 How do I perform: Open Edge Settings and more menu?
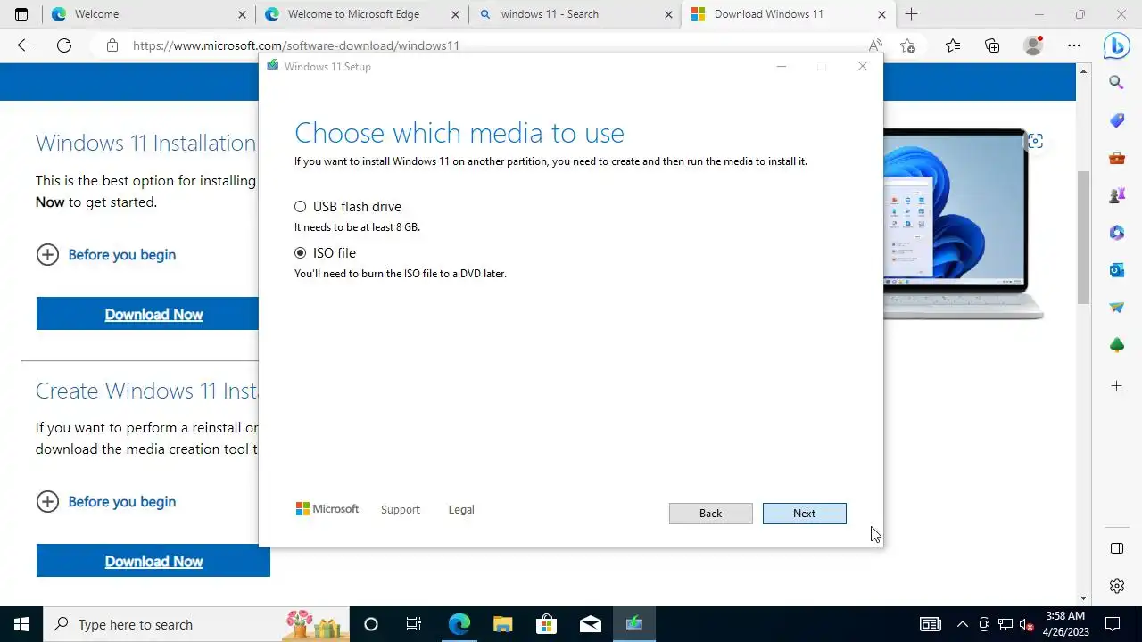pyautogui.click(x=1074, y=45)
